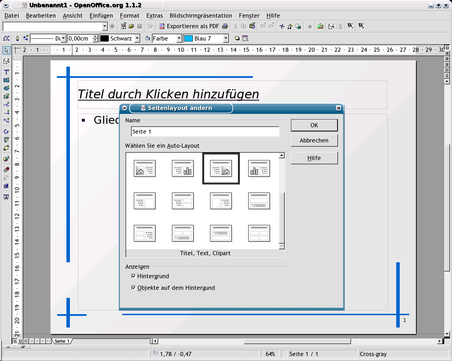
Task: Click the Name field containing Seite 1
Action: point(205,131)
